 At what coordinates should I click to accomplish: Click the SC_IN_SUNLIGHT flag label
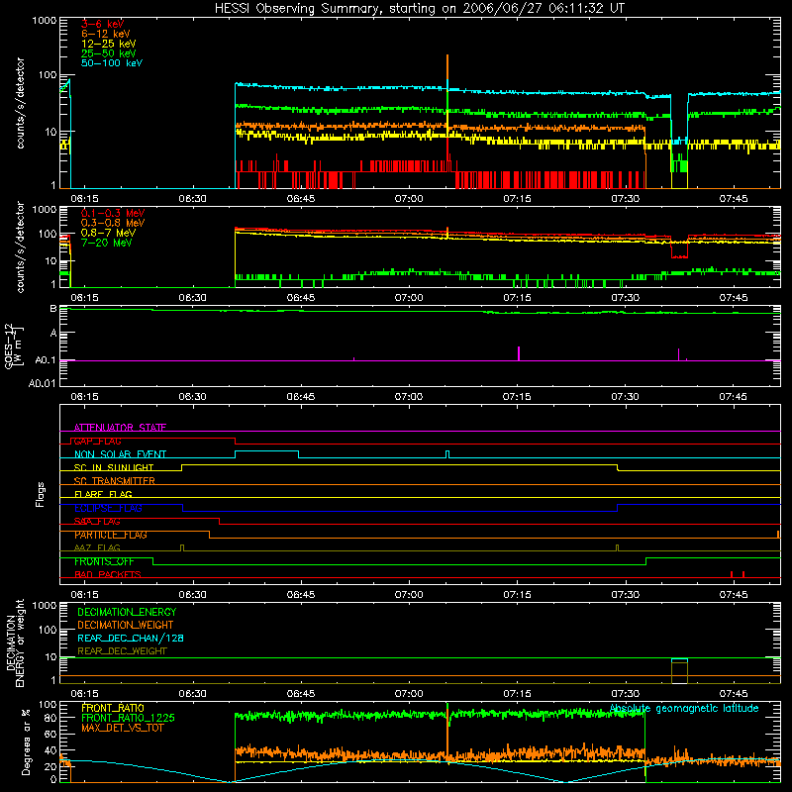coord(114,467)
